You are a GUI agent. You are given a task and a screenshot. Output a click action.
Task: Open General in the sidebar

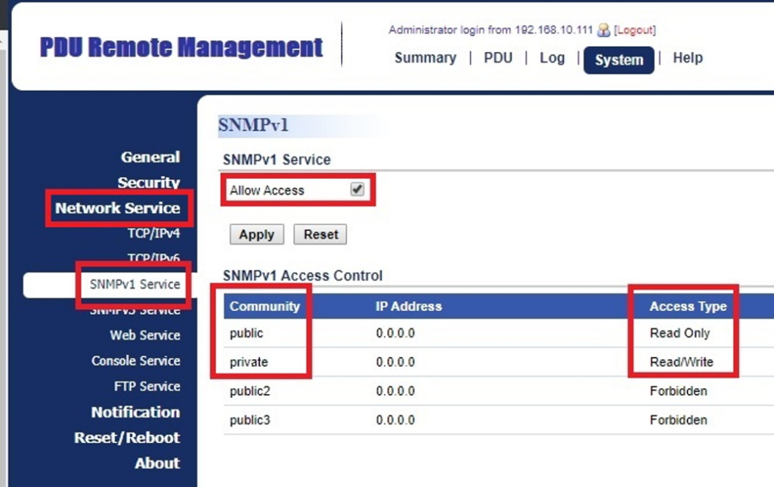click(x=150, y=157)
